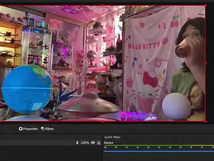
Task: Toggle the lock icon on the source row
Action: (x=99, y=143)
